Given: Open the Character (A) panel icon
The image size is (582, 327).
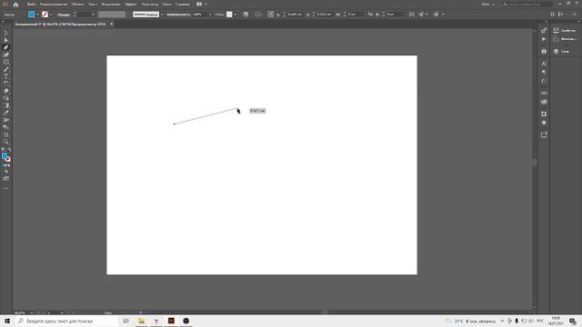Looking at the screenshot, I should (x=544, y=64).
